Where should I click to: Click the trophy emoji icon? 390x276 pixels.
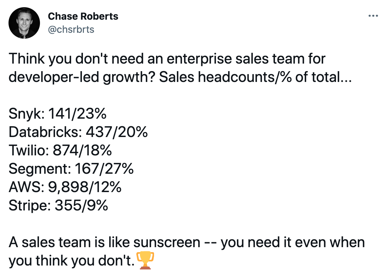click(145, 260)
